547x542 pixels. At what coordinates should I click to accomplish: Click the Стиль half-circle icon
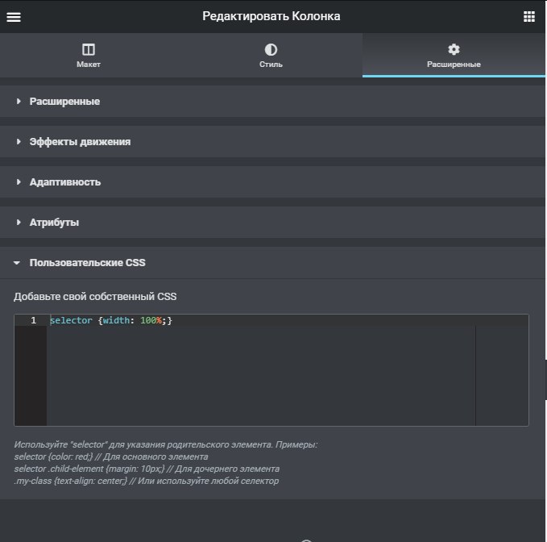pos(271,49)
